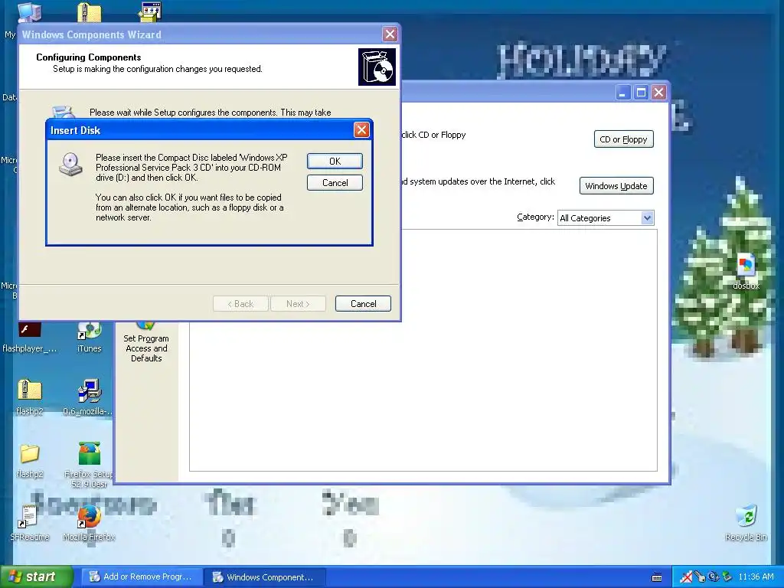Click the Safely Remove Hardware tray icon
The height and width of the screenshot is (588, 784).
pyautogui.click(x=727, y=577)
